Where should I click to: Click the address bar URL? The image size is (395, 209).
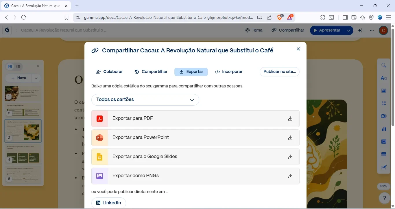click(168, 17)
